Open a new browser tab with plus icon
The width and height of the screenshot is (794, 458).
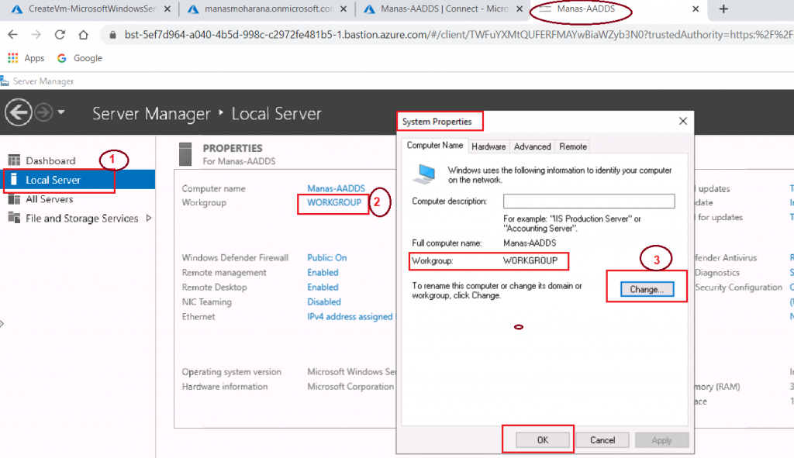click(x=723, y=9)
